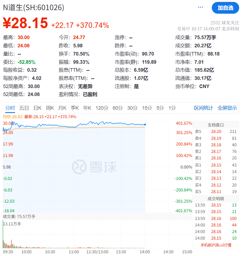Open the 5分 interval tab
This screenshot has height=256, width=243.
point(160,108)
